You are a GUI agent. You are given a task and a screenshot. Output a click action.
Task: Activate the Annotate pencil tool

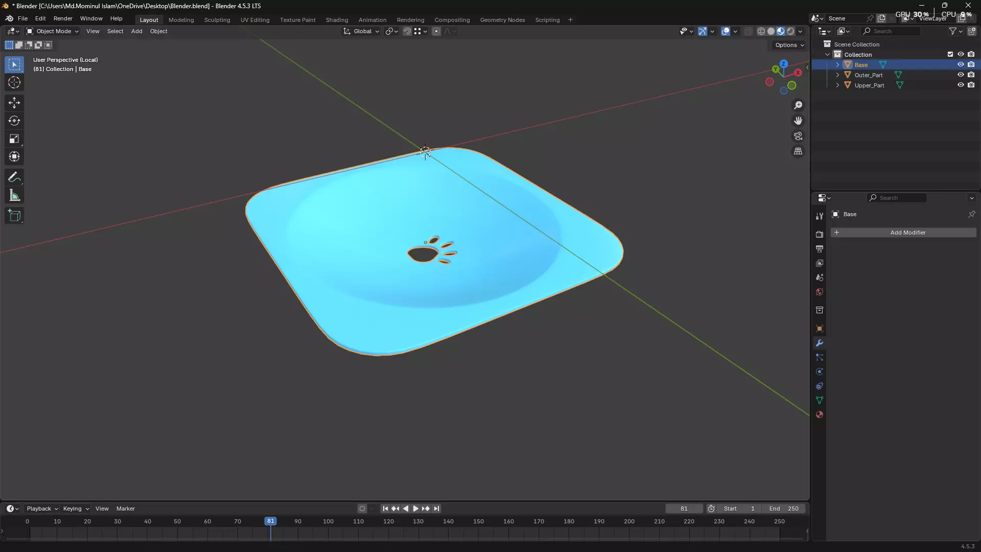14,177
